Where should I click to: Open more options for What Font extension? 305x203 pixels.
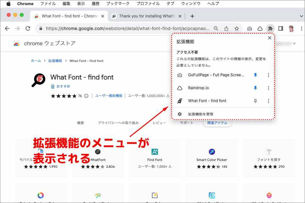click(x=268, y=101)
